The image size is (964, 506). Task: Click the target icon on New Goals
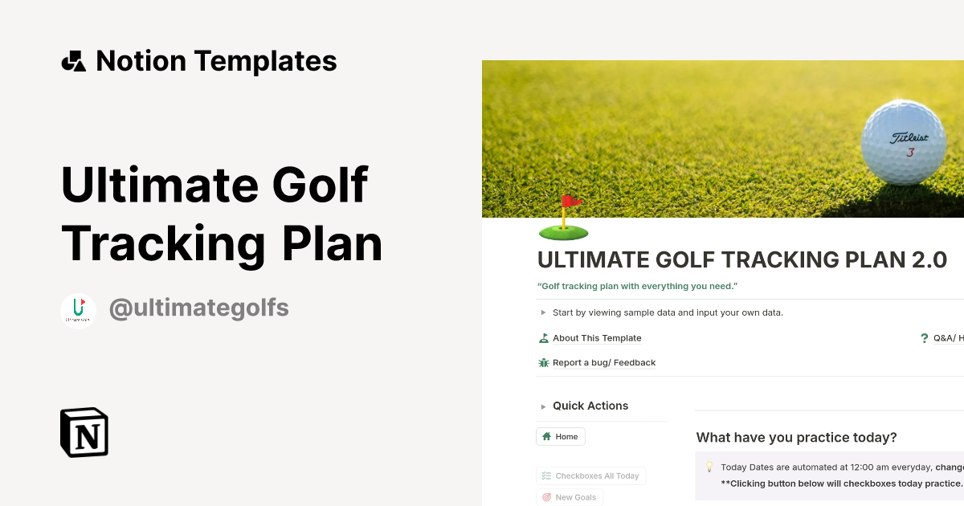point(545,497)
